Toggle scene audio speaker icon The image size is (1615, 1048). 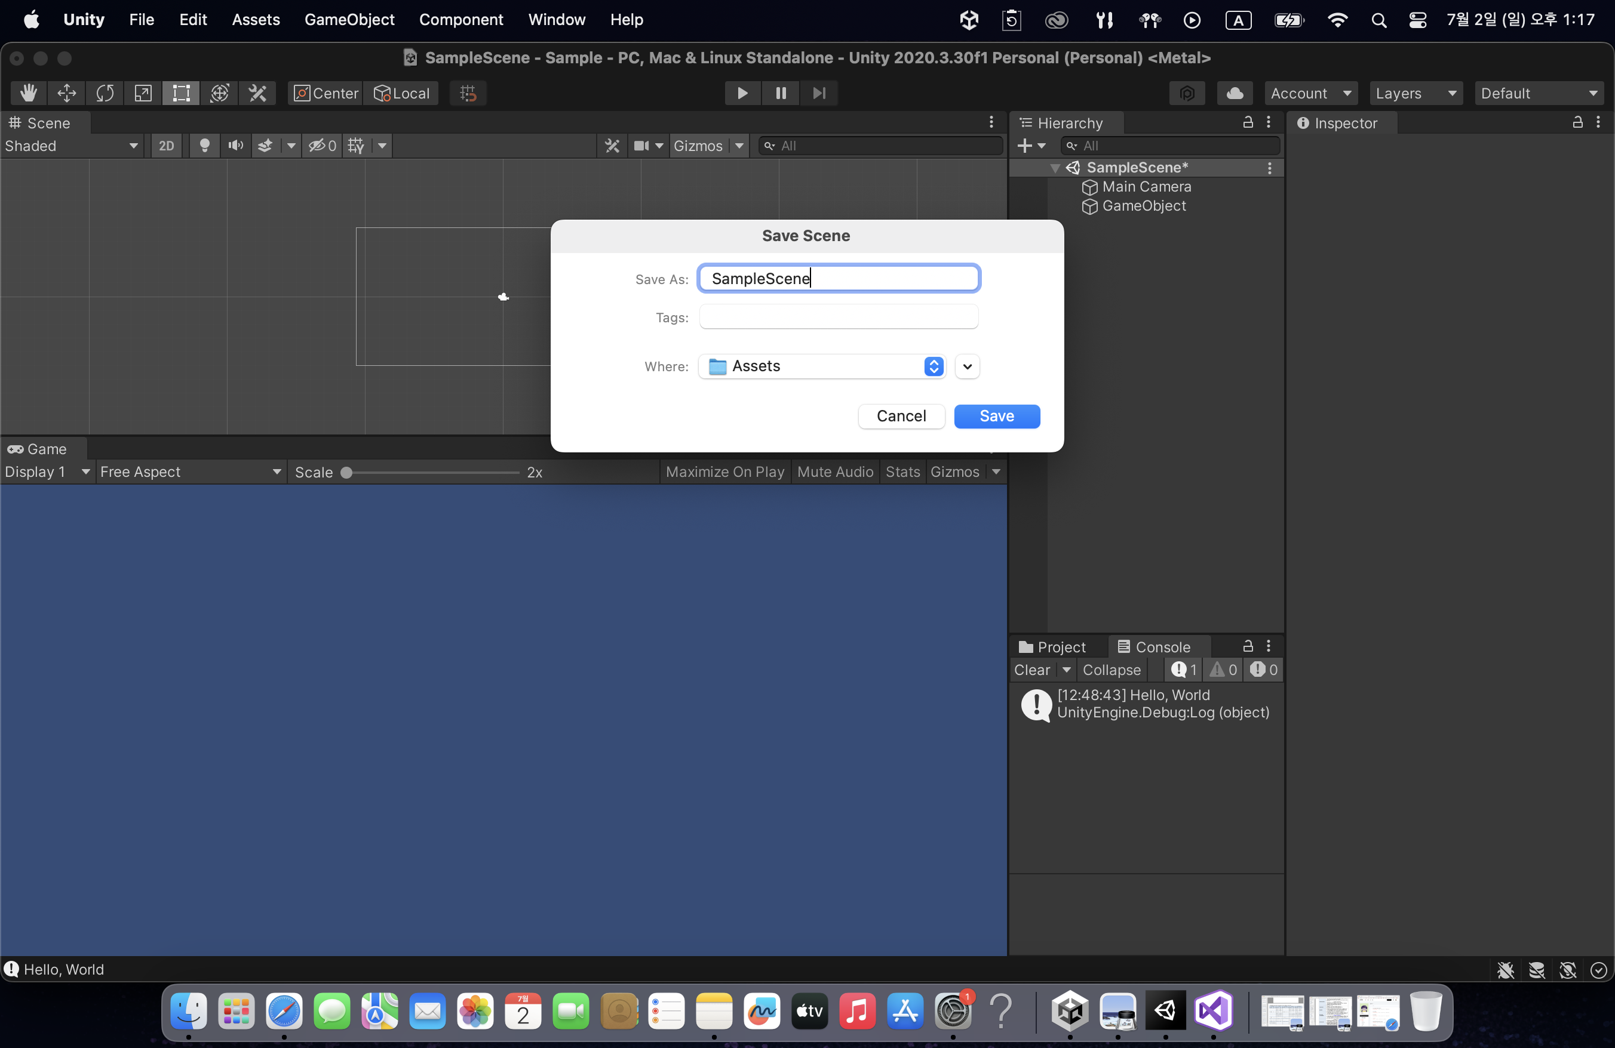pos(235,146)
